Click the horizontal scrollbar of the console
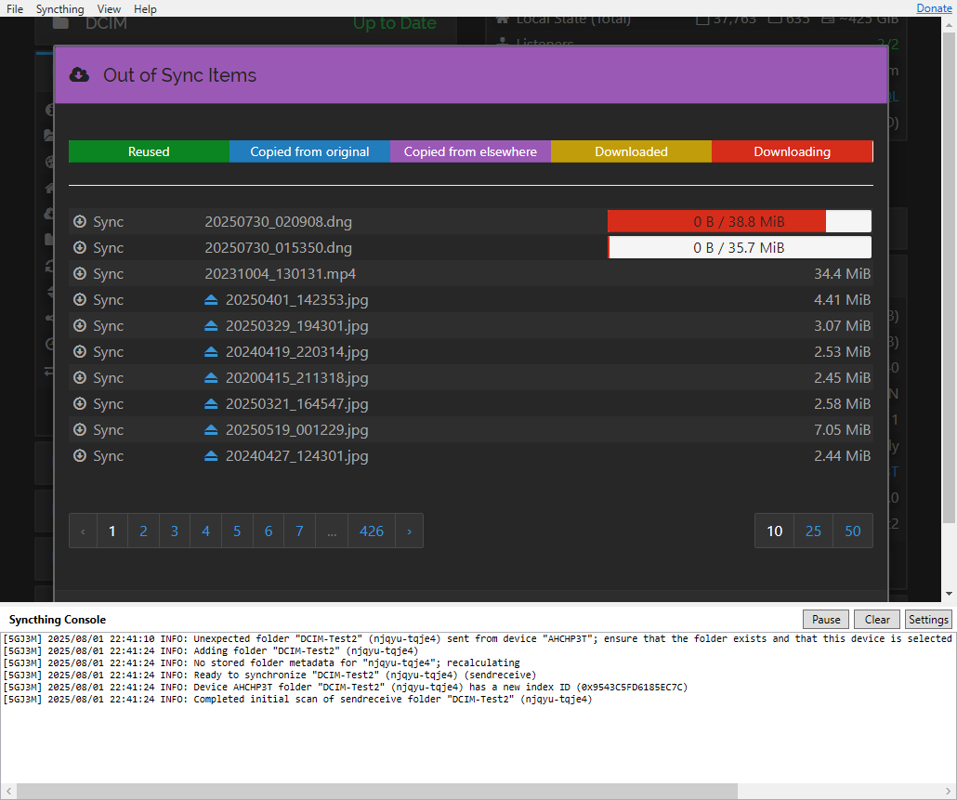The image size is (957, 800). coord(377,791)
